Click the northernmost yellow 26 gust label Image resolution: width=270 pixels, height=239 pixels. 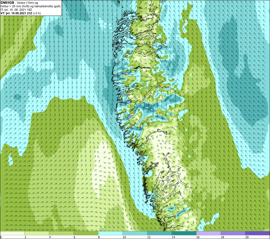tap(133, 70)
